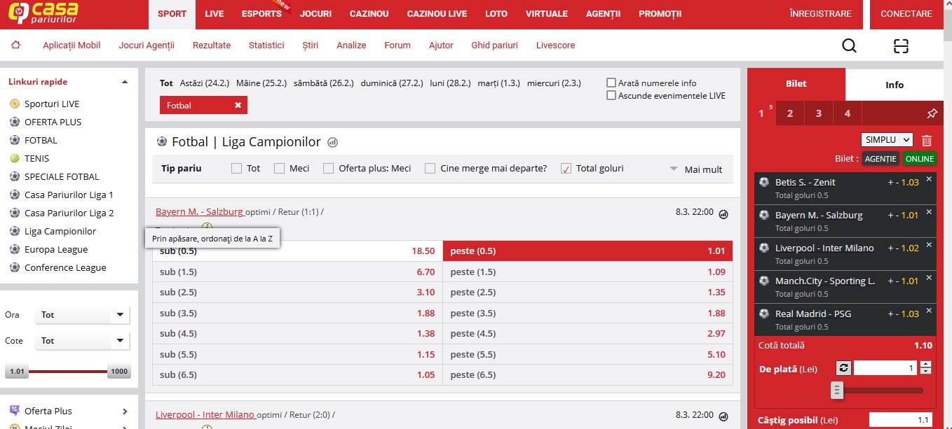Open the VIRTUALE menu item
This screenshot has height=429, width=952.
(547, 14)
